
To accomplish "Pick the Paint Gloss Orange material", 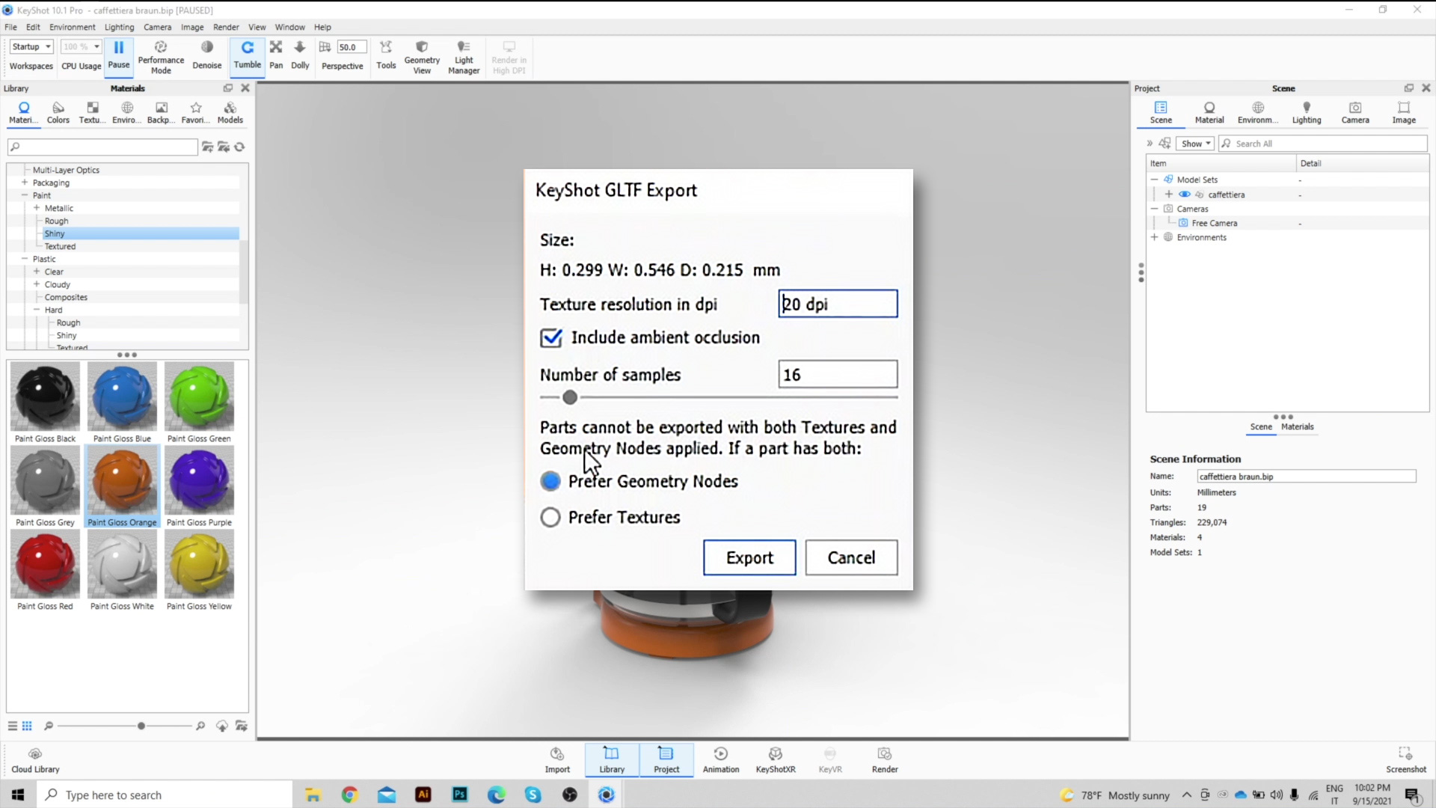I will pyautogui.click(x=122, y=486).
